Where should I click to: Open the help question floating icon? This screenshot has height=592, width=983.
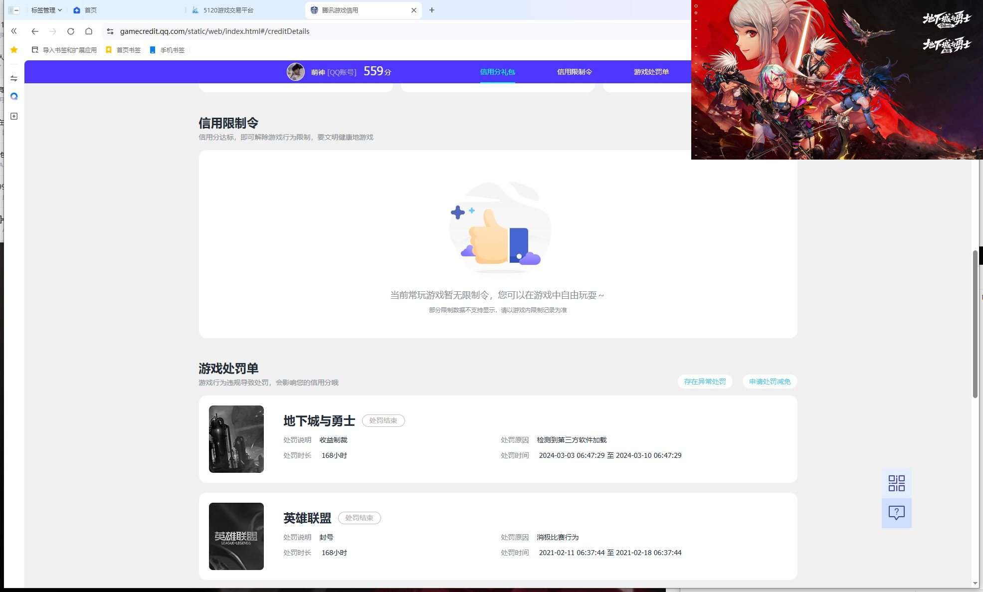click(896, 513)
